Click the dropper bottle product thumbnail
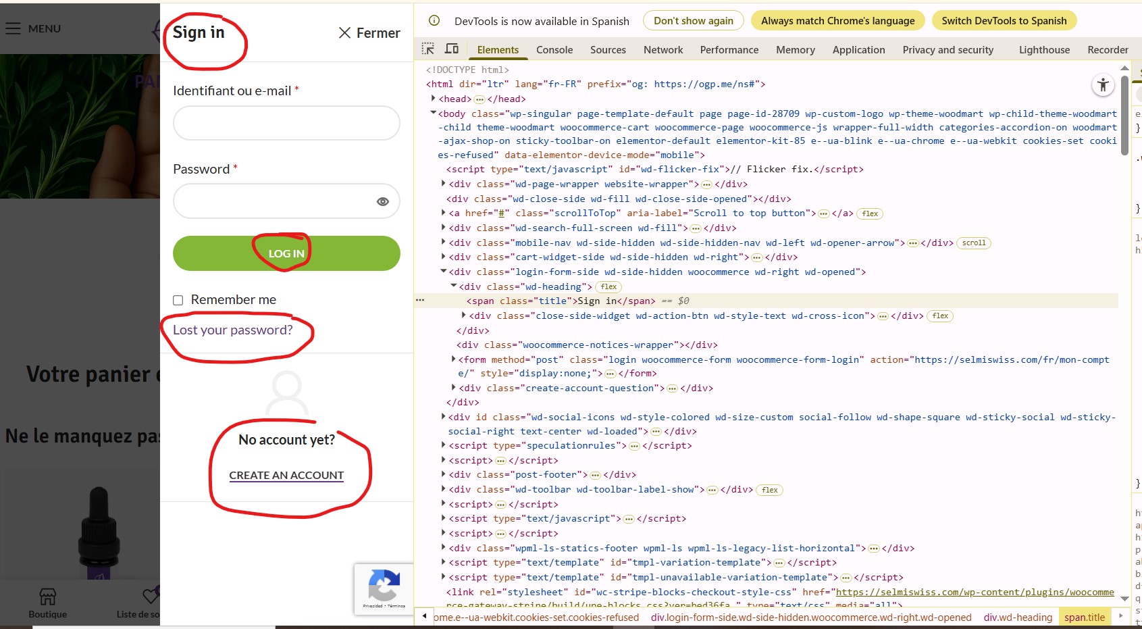Viewport: 1142px width, 629px height. (x=99, y=532)
